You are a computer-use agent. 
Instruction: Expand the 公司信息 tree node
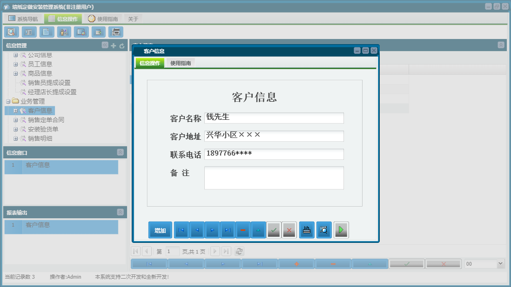click(15, 55)
